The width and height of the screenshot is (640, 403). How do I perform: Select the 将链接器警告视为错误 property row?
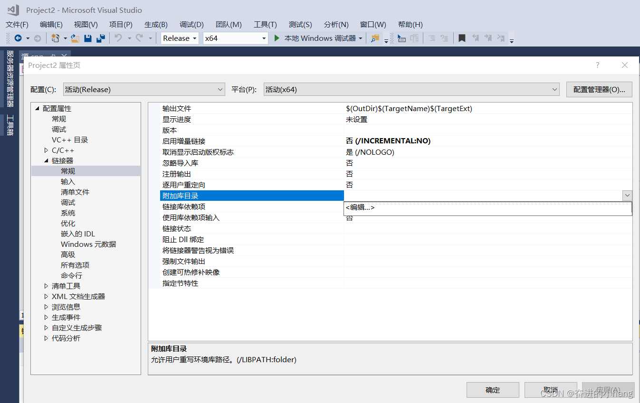tap(396, 251)
